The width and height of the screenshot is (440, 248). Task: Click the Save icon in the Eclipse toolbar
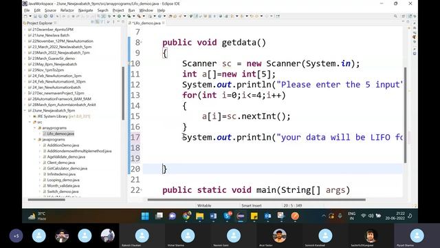coord(35,17)
